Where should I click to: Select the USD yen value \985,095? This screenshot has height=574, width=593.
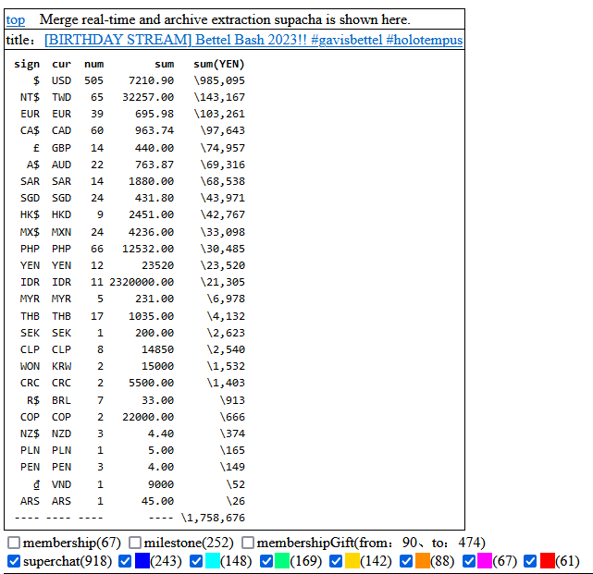(219, 80)
